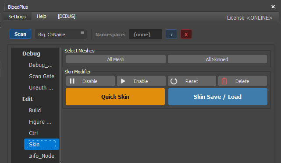Image resolution: width=281 pixels, height=163 pixels.
Task: Click the Enable skin modifier button
Action: (141, 81)
